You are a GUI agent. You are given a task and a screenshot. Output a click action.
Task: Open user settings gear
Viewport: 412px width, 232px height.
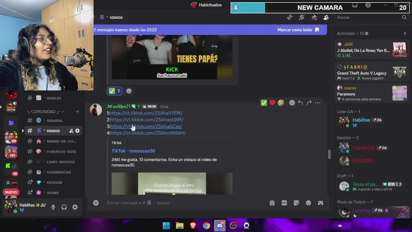75,207
